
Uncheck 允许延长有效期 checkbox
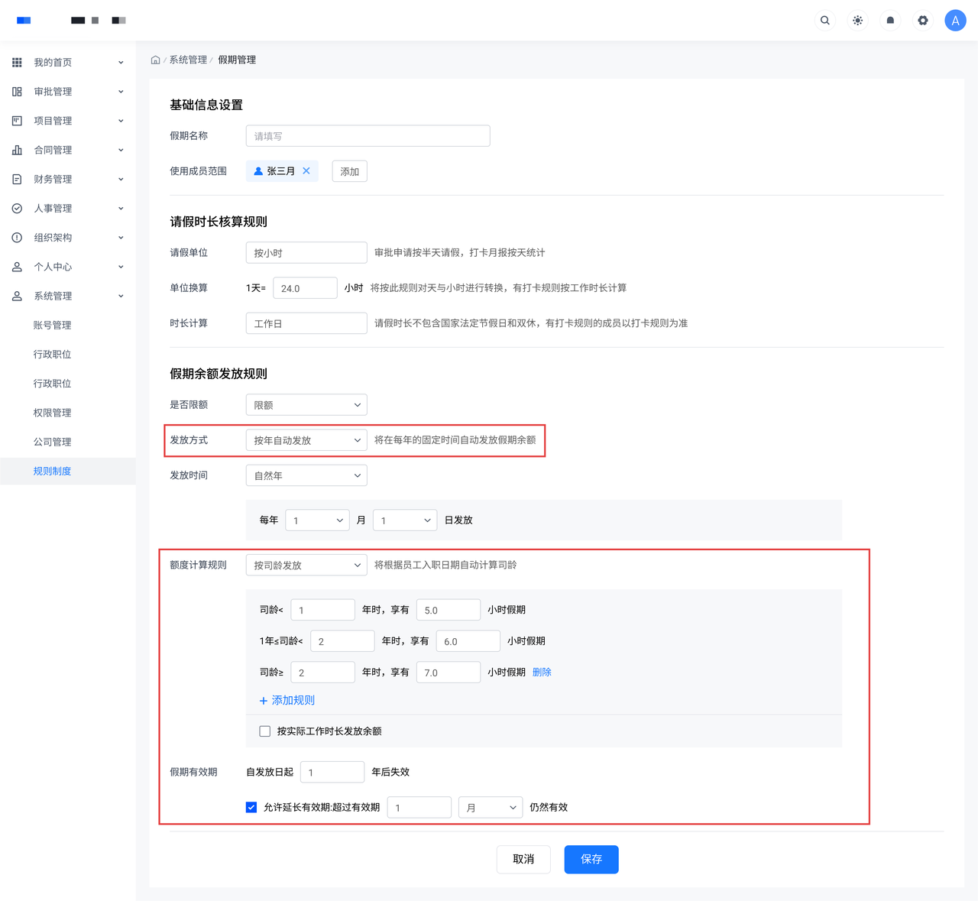(251, 807)
